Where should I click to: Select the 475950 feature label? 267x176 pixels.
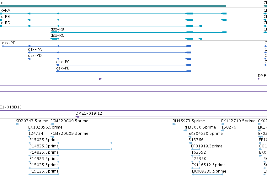point(199,159)
